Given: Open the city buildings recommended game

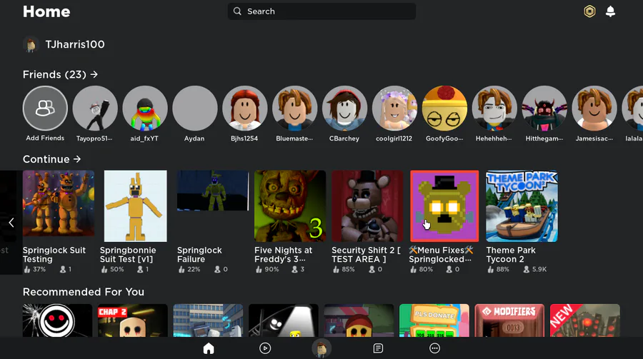Looking at the screenshot, I should [x=208, y=320].
